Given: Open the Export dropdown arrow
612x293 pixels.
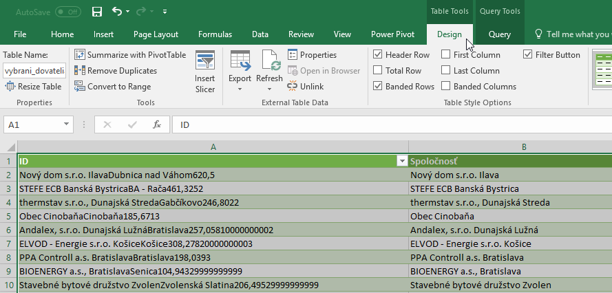Looking at the screenshot, I should coord(240,89).
